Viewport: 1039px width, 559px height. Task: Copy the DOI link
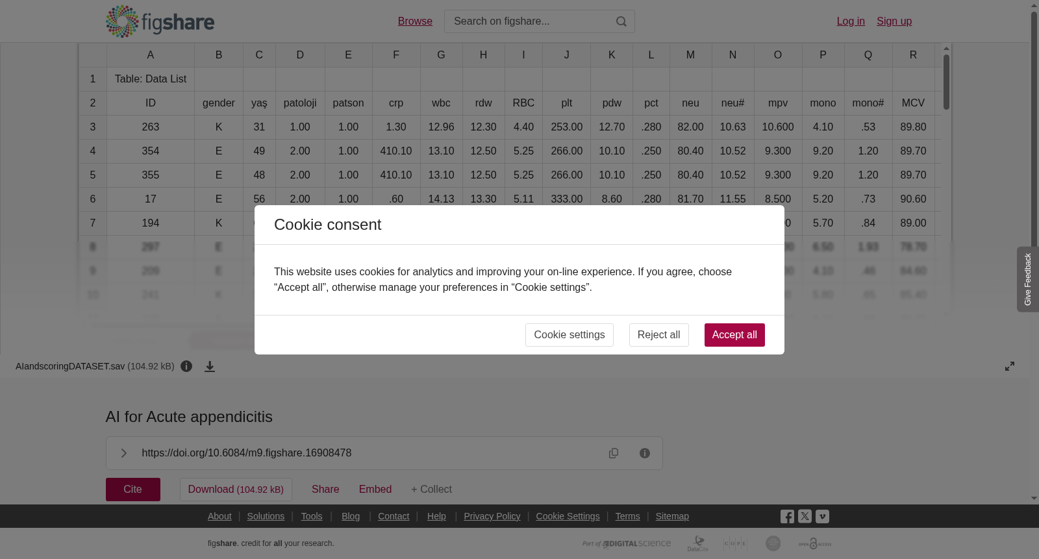click(x=614, y=453)
